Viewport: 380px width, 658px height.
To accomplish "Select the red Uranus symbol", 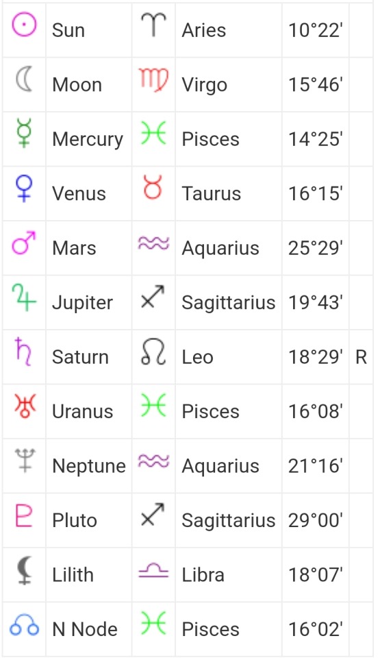I will 25,406.
